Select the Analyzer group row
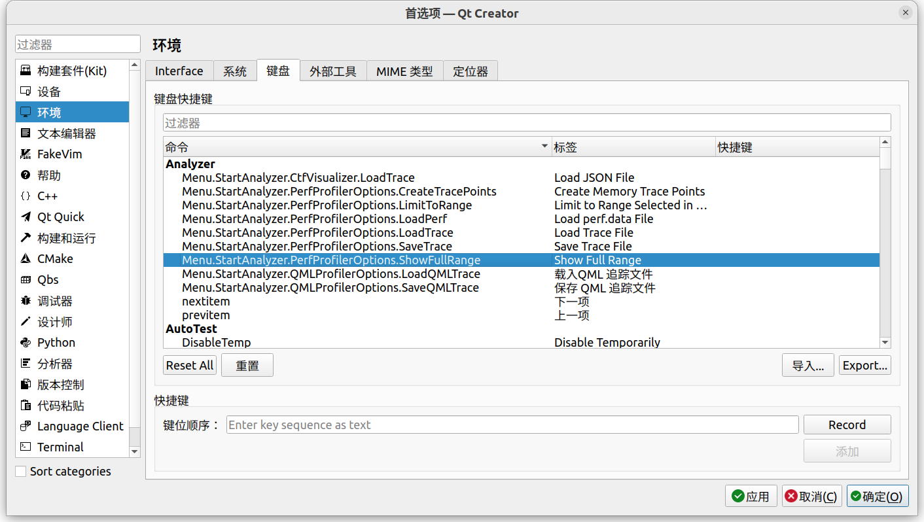924x522 pixels. click(522, 164)
